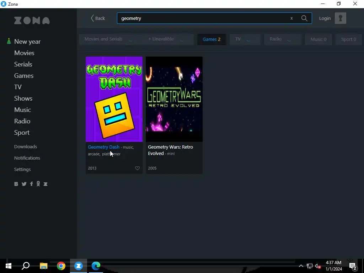364x273 pixels.
Task: Open the VK (B) social link
Action: (x=16, y=184)
